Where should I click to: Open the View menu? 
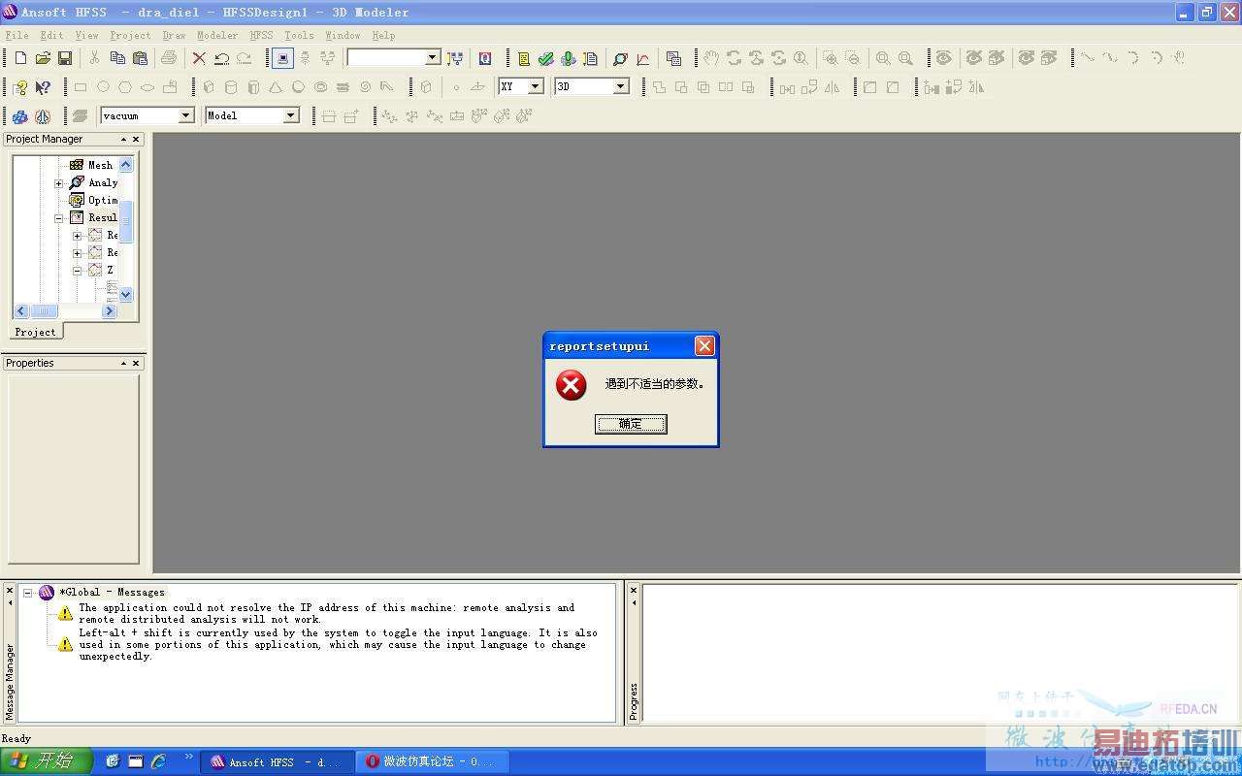point(86,35)
